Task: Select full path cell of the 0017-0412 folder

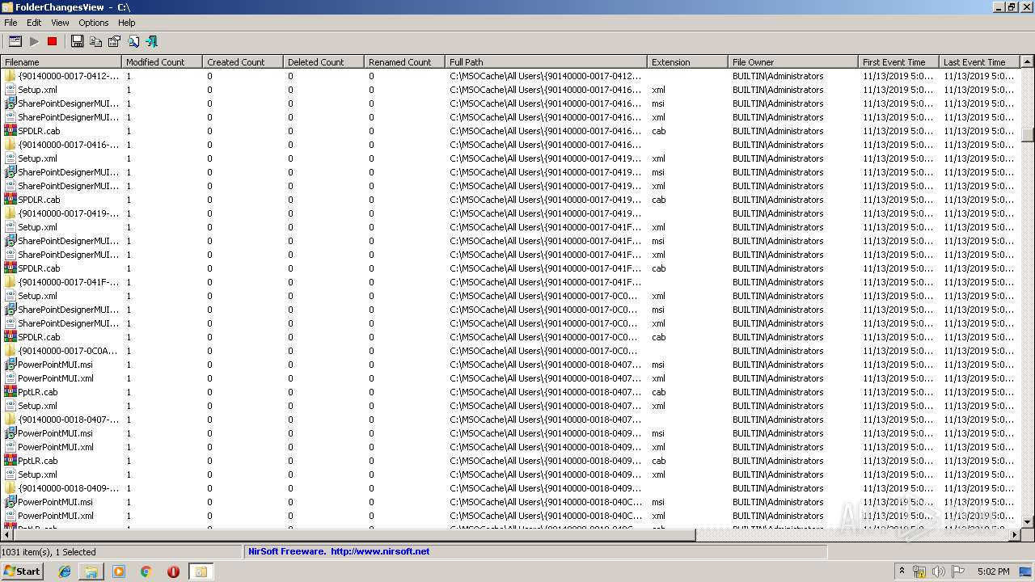Action: coord(546,76)
